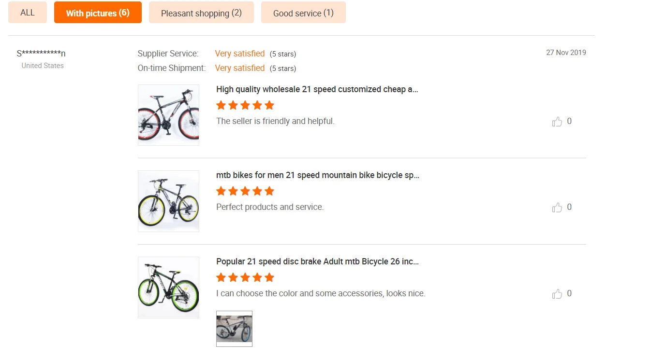Screen dimensions: 651x358
Task: Open "High quality wholesale 21 speed" product link
Action: tap(317, 89)
